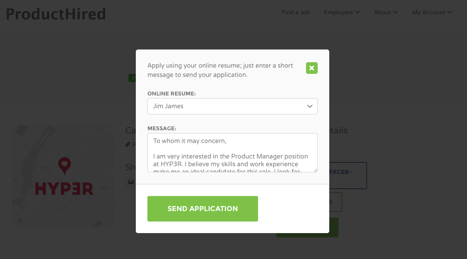Click the red map pin in HYP3R logo
Screen dimensions: 467x259
pyautogui.click(x=64, y=165)
